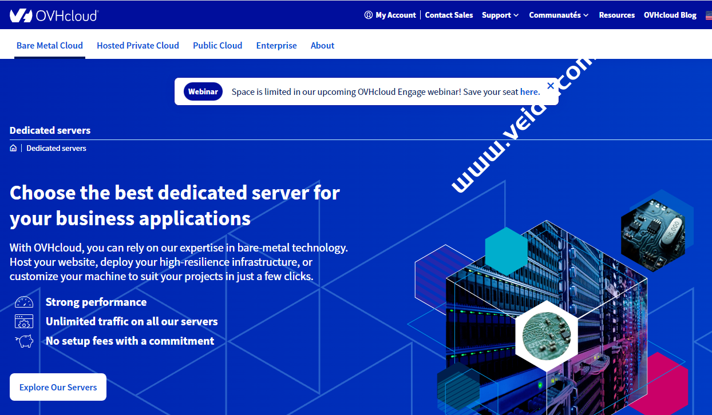
Task: Visit the OVHcloud Blog link
Action: tap(670, 15)
